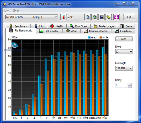Viewport: 141px width, 123px height.
Task: Save screenshot with the floppy disk icon
Action: [x=102, y=17]
